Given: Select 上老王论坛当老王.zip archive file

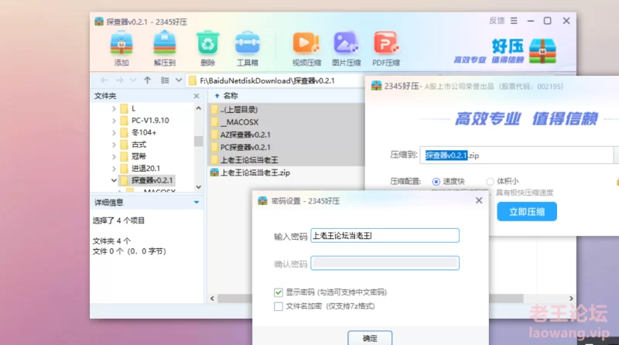Looking at the screenshot, I should click(x=255, y=172).
